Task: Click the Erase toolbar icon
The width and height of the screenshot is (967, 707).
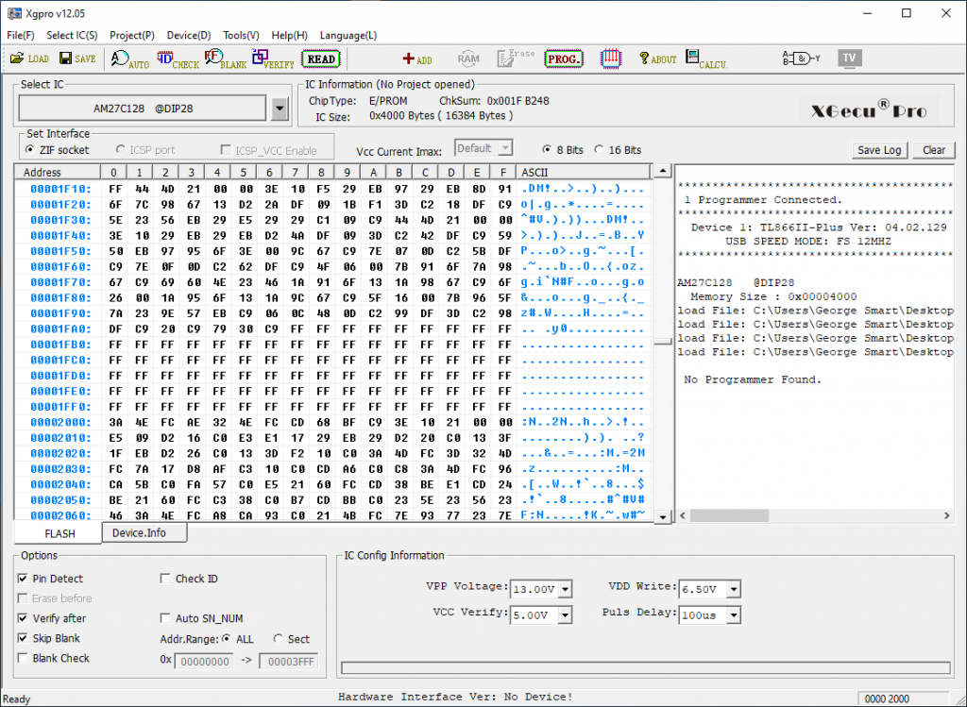Action: tap(516, 59)
